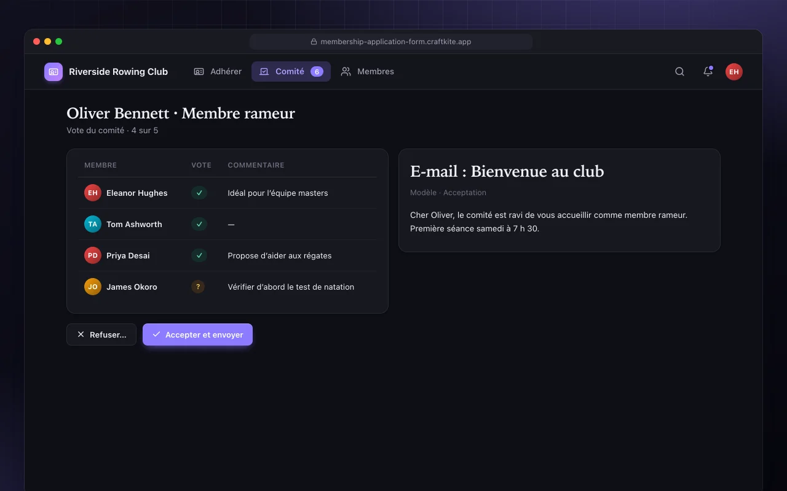This screenshot has height=491, width=787.
Task: Click Eleanor Hughes's EH avatar in table
Action: [x=92, y=193]
